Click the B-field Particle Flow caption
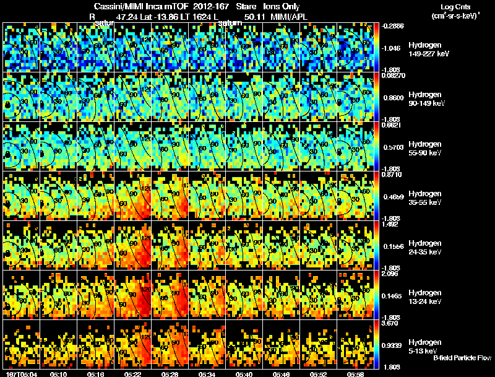This screenshot has width=495, height=377. pyautogui.click(x=462, y=358)
